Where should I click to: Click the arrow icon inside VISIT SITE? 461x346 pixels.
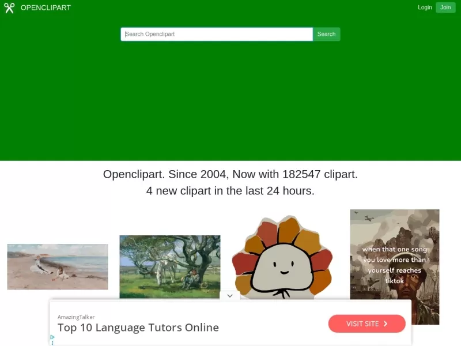pyautogui.click(x=386, y=324)
